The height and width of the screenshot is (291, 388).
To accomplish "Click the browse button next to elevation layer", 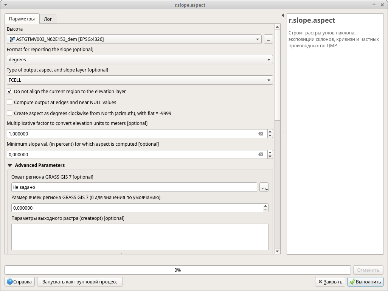I will coord(268,39).
